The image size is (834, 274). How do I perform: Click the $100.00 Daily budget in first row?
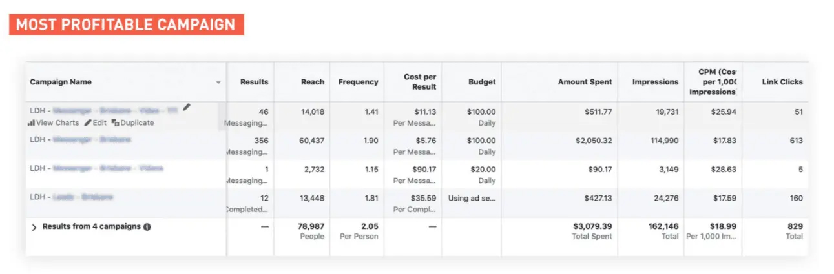pyautogui.click(x=481, y=117)
